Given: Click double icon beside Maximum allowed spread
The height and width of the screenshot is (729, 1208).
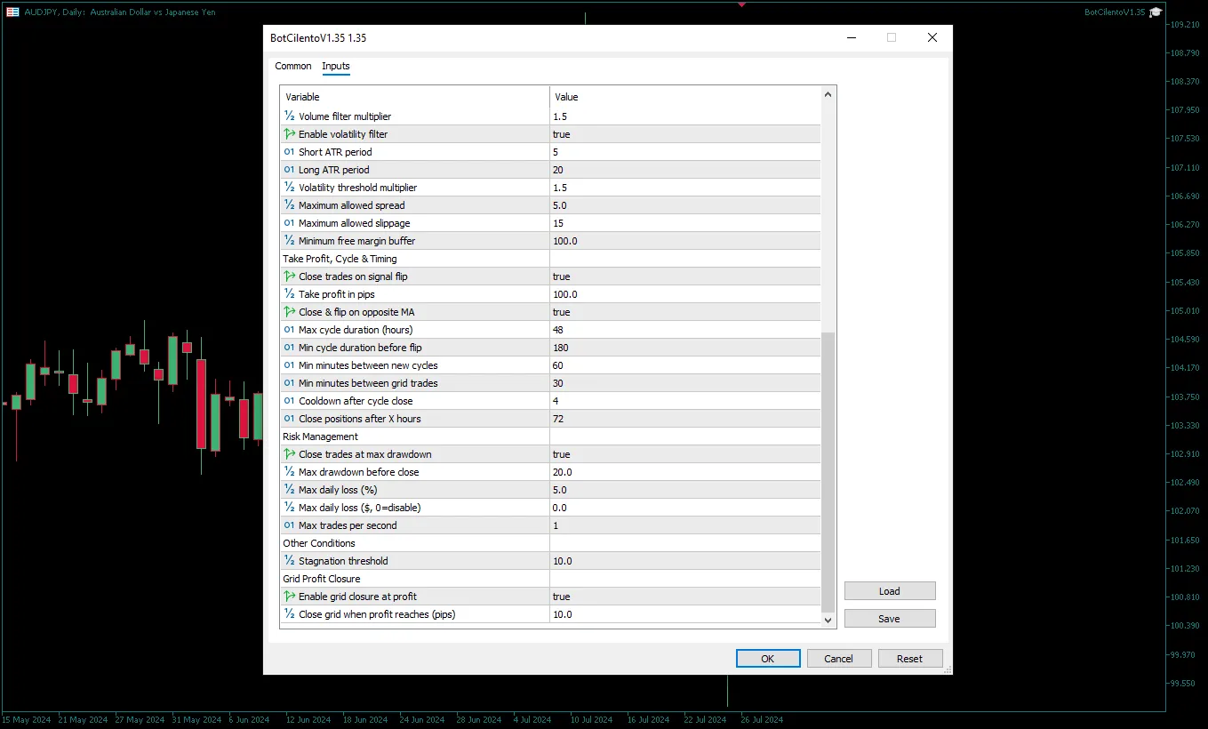Looking at the screenshot, I should pyautogui.click(x=289, y=205).
